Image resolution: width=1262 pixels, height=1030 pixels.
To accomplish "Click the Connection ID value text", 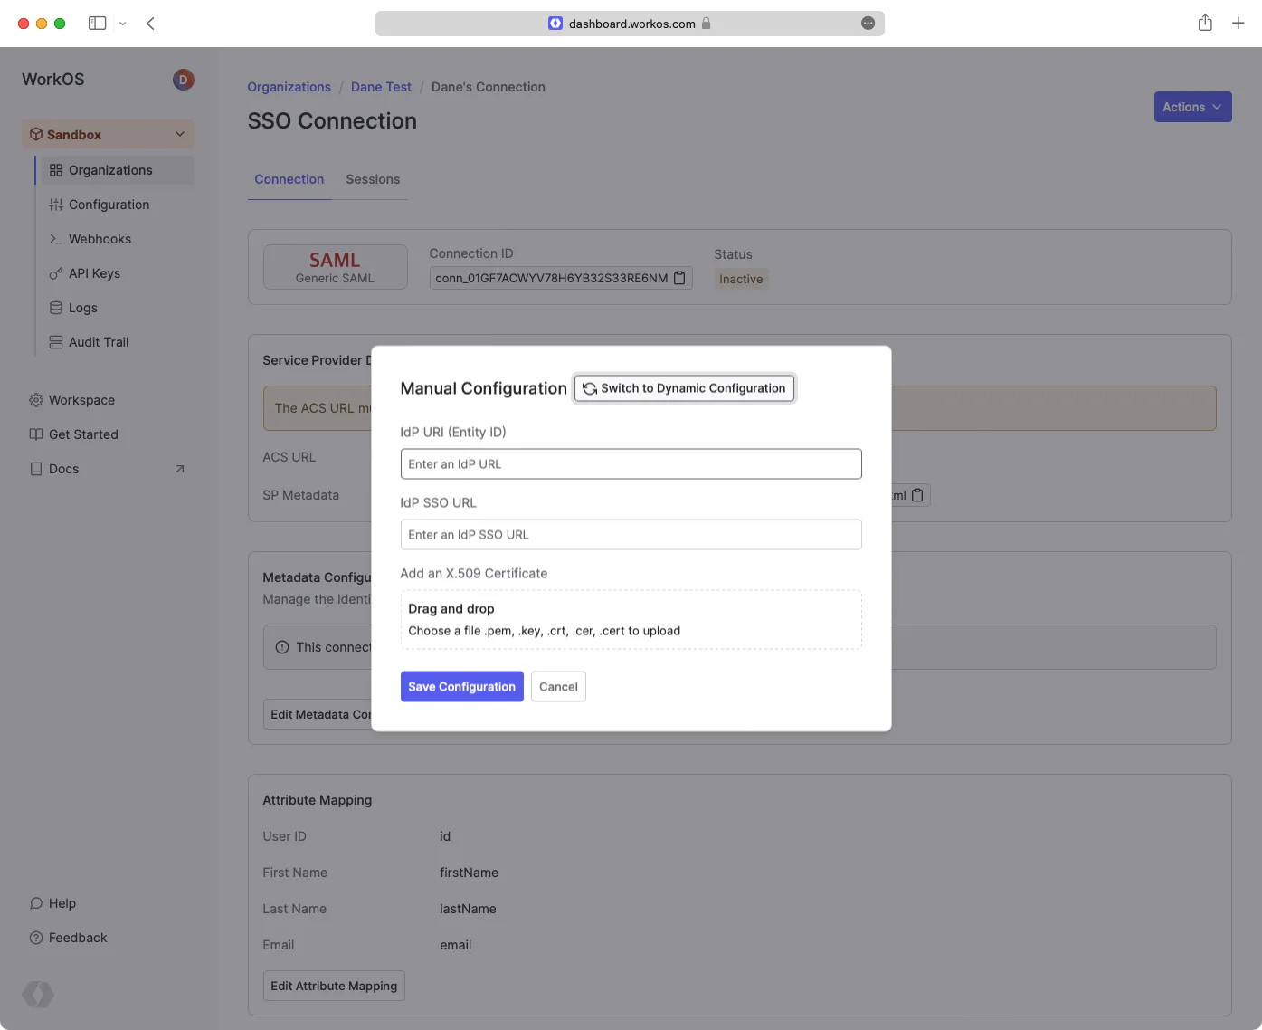I will 552,278.
